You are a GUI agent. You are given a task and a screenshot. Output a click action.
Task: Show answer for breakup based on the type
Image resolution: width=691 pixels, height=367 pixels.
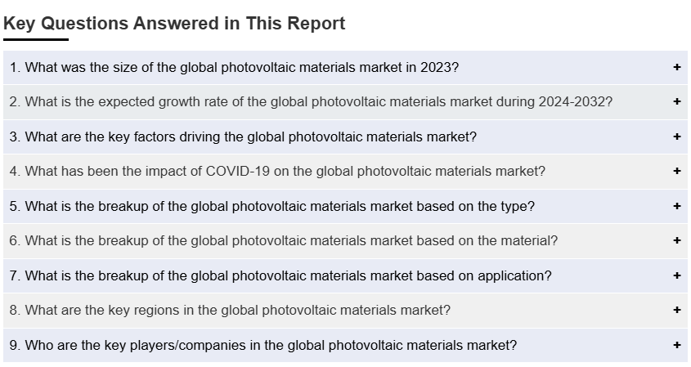272,207
